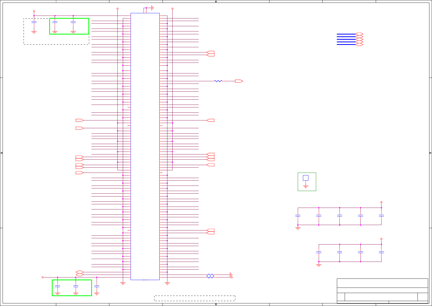Viewport: 432px width, 306px height.
Task: Click the output port after the mid-right resistor
Action: [x=239, y=81]
